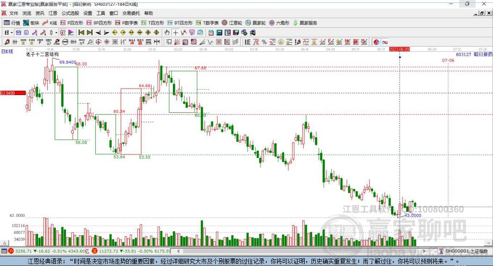This screenshot has height=266, width=493.
Task: Click the 日K线 label
Action: coord(7,51)
